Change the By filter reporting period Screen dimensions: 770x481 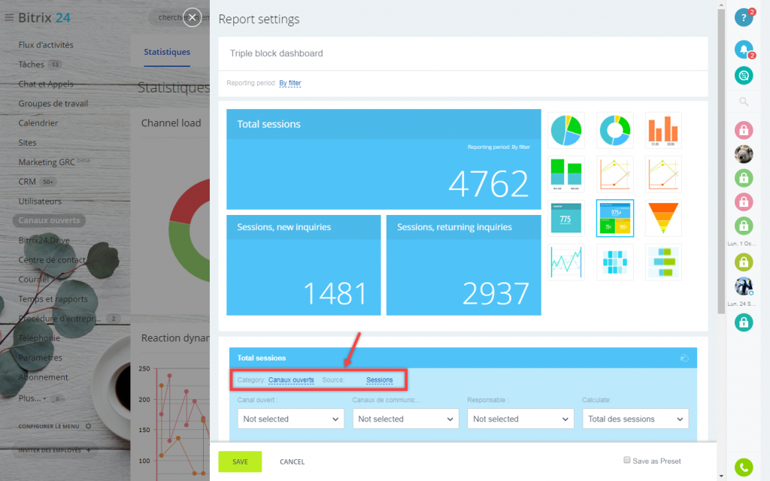point(290,83)
